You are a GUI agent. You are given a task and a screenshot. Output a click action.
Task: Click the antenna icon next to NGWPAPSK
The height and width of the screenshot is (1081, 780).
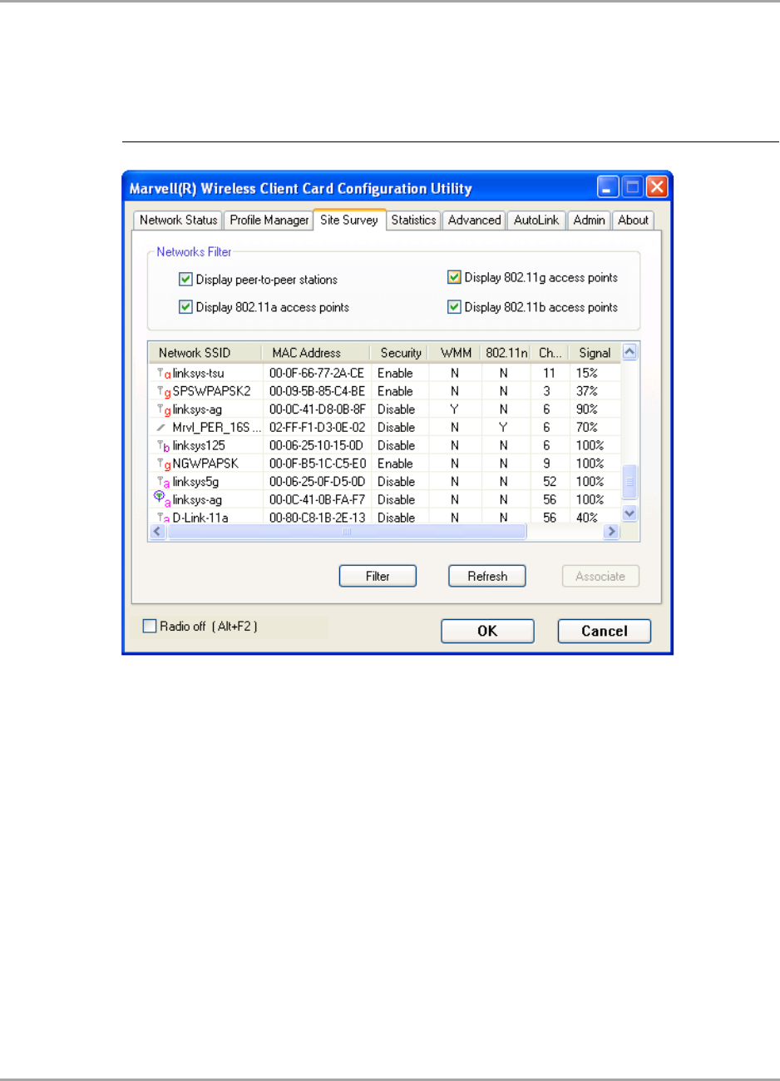pos(163,464)
